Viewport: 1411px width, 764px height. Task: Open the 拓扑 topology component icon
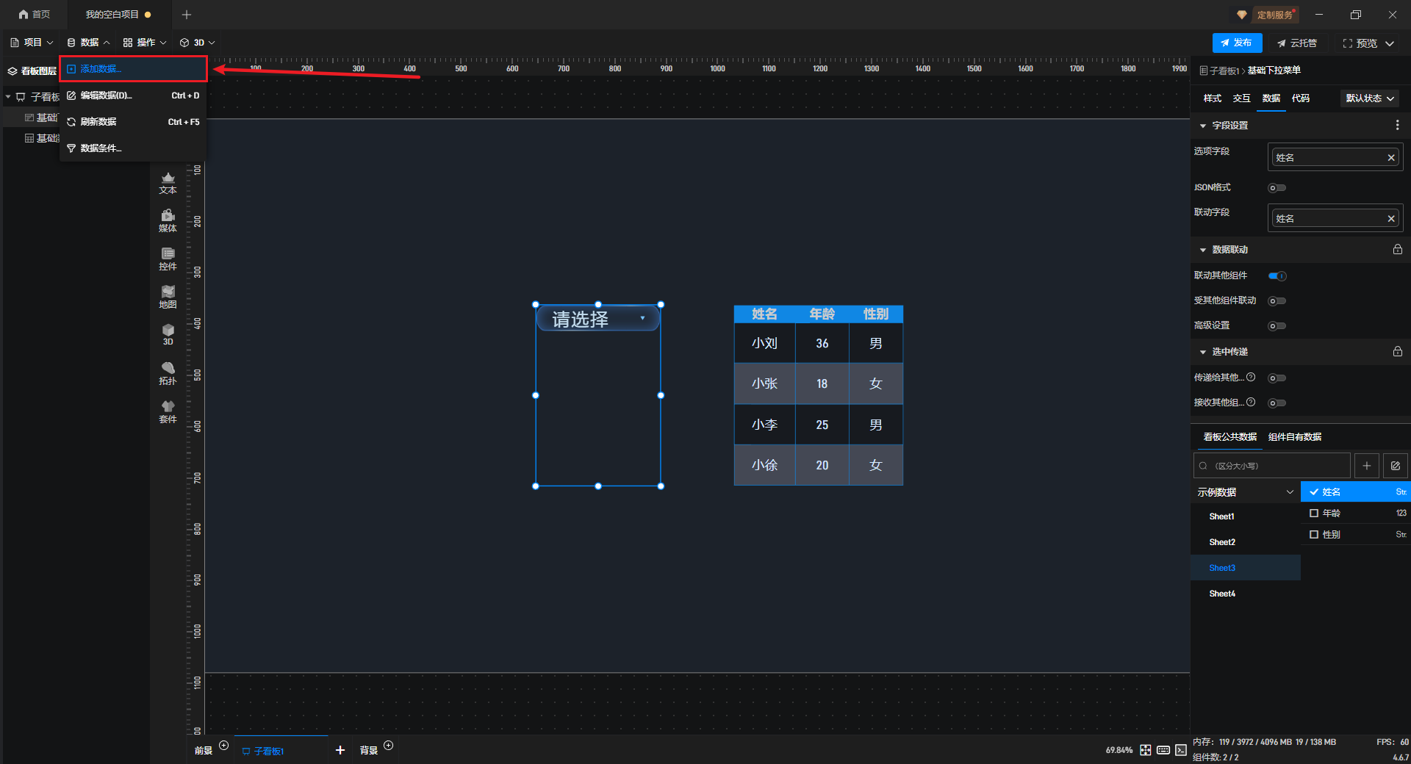(x=168, y=373)
